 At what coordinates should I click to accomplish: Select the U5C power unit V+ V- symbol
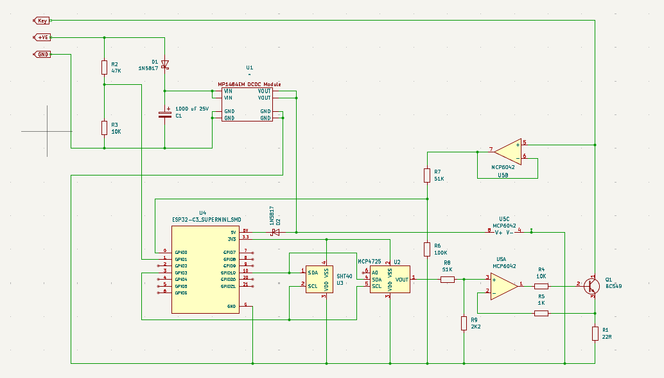coord(504,232)
